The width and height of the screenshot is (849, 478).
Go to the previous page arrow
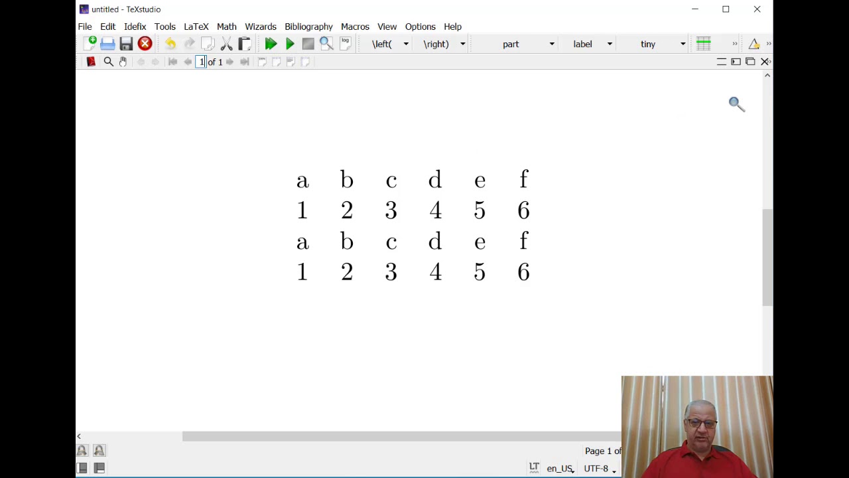coord(188,62)
